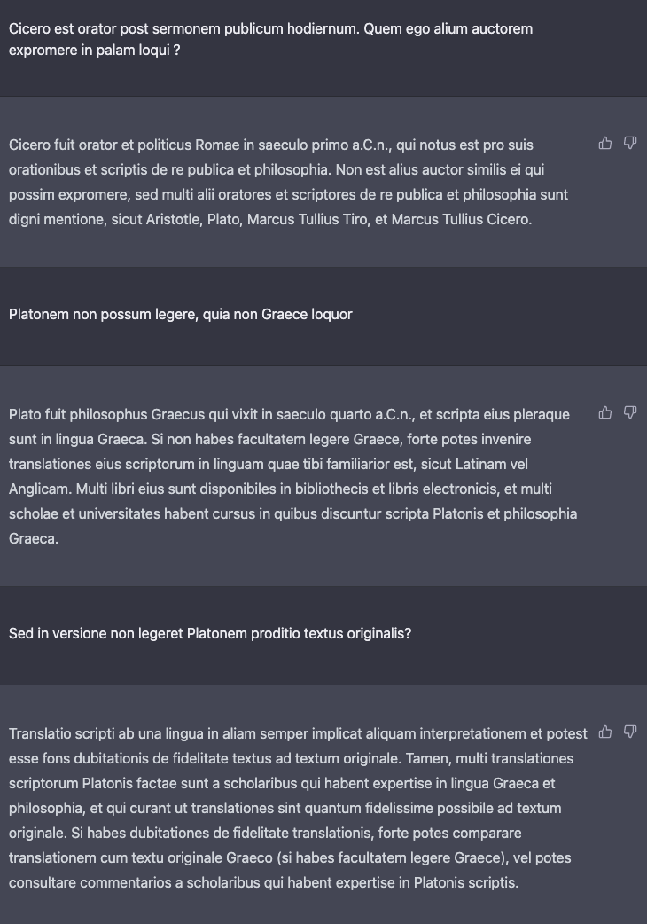Dislike the response starting 'Cicero fuit orator'
The width and height of the screenshot is (647, 924).
coord(630,143)
